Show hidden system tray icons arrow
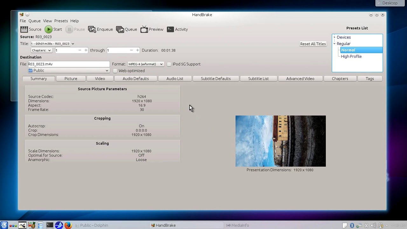The image size is (407, 229). (387, 226)
